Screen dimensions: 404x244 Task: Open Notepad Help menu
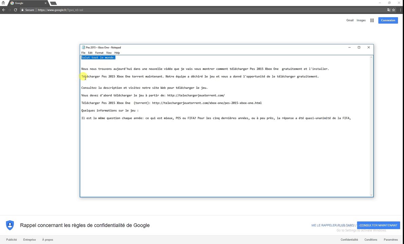tap(117, 53)
